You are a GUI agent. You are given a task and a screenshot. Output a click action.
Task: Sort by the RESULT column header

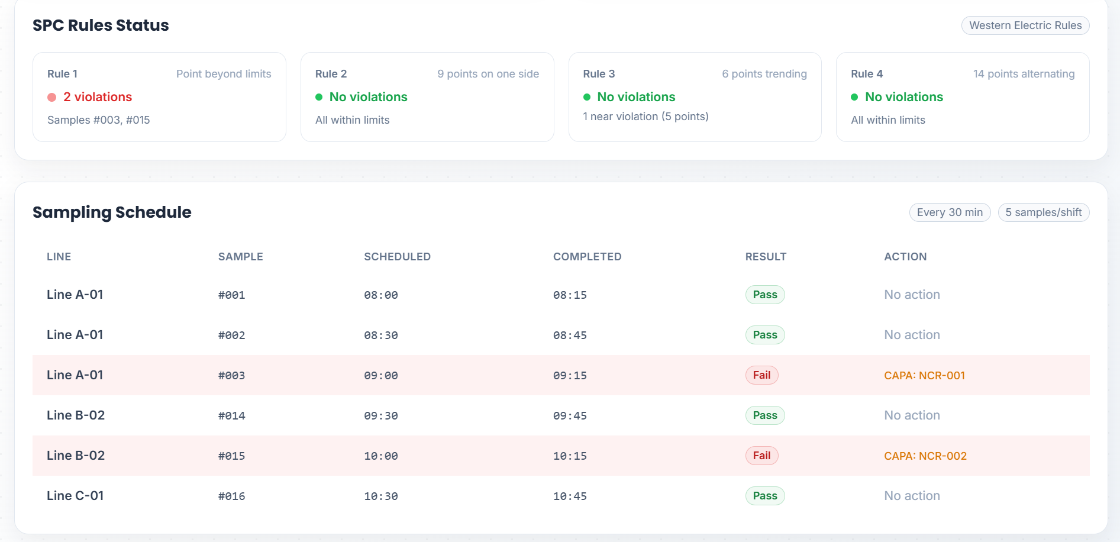pos(766,257)
